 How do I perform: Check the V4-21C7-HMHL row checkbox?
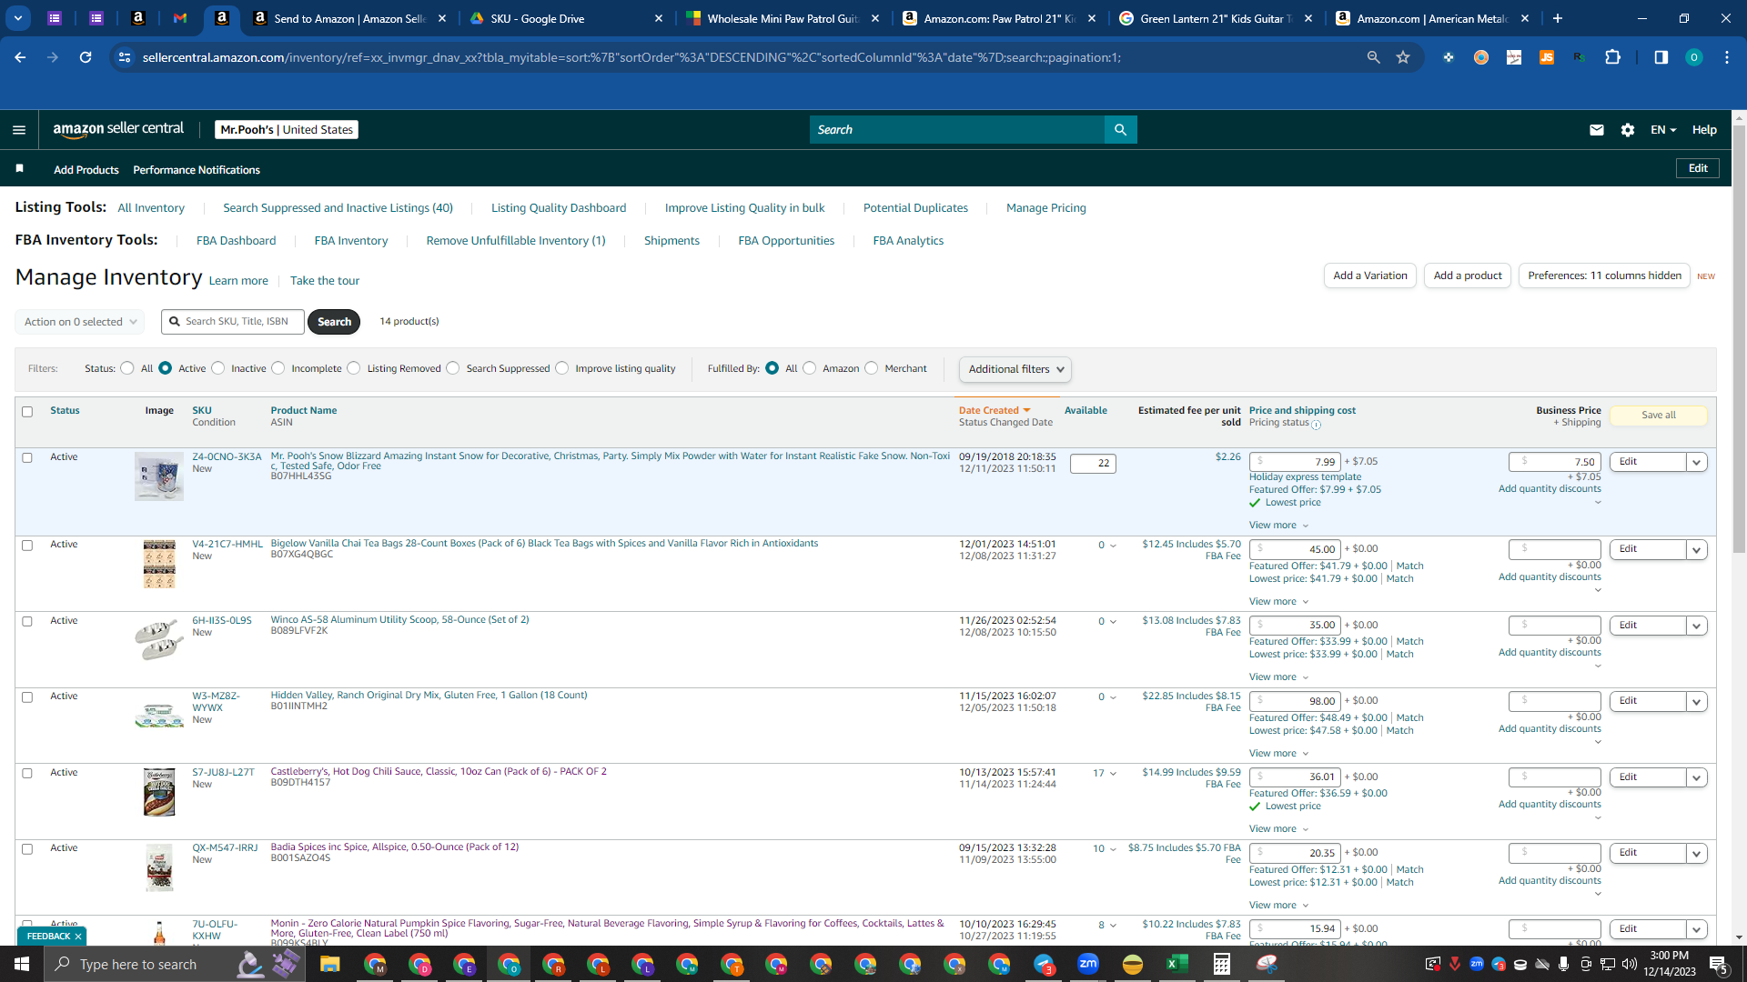click(x=27, y=546)
